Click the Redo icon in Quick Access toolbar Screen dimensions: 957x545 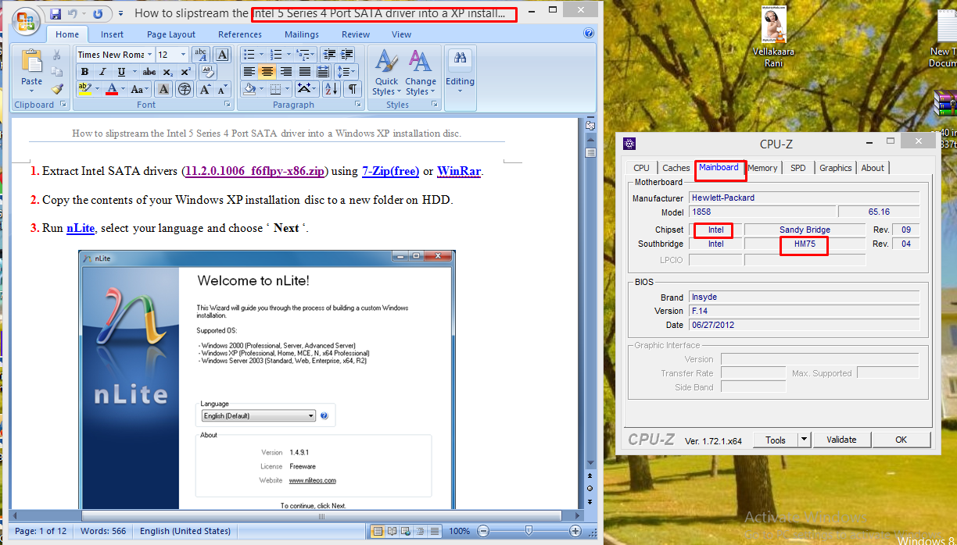[97, 14]
